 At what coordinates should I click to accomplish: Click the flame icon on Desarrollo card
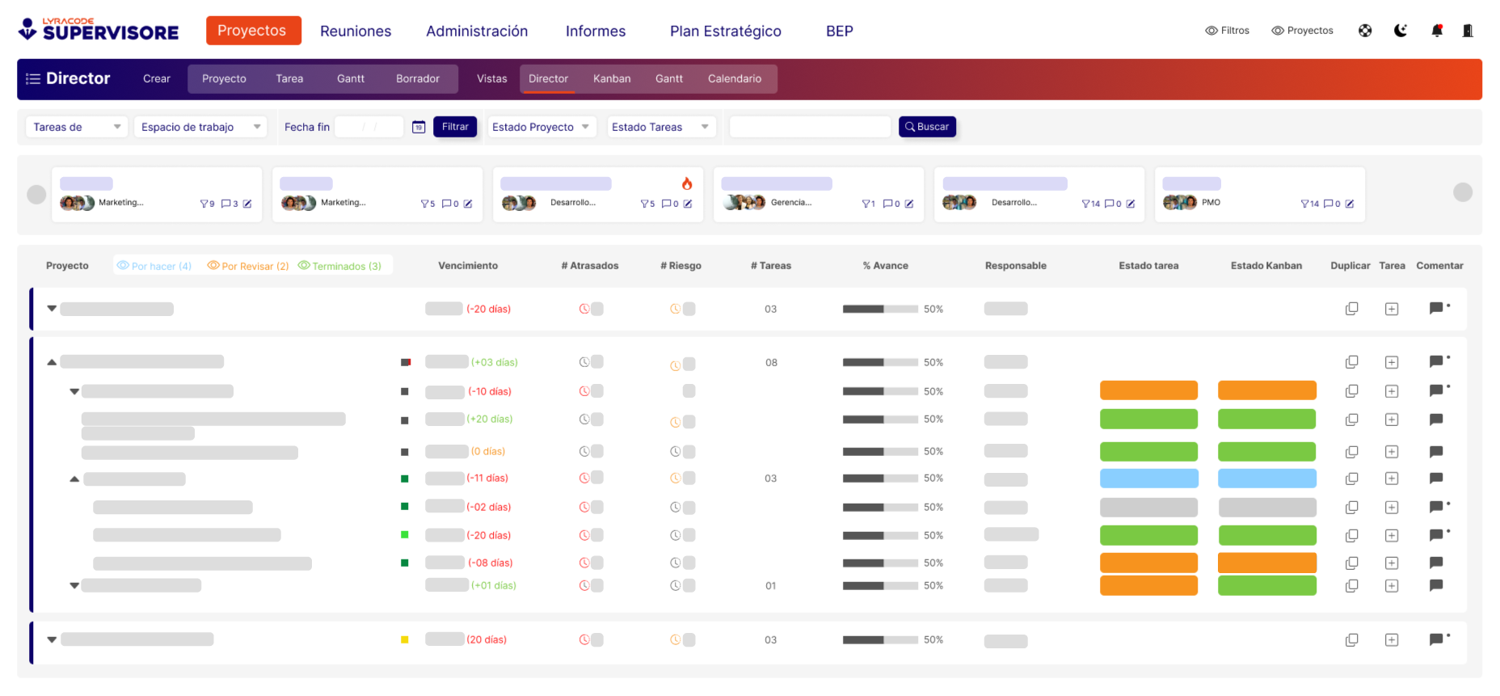[x=687, y=183]
